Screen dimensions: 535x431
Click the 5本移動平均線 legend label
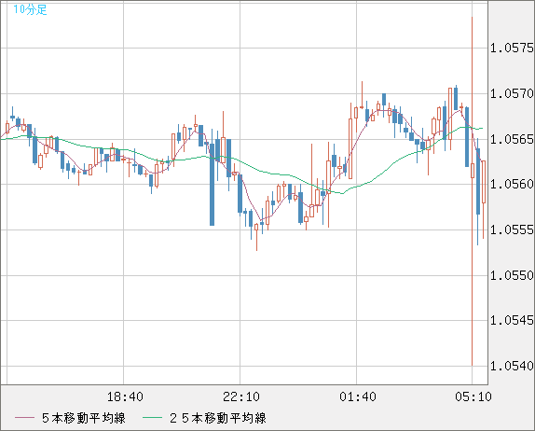pyautogui.click(x=84, y=418)
